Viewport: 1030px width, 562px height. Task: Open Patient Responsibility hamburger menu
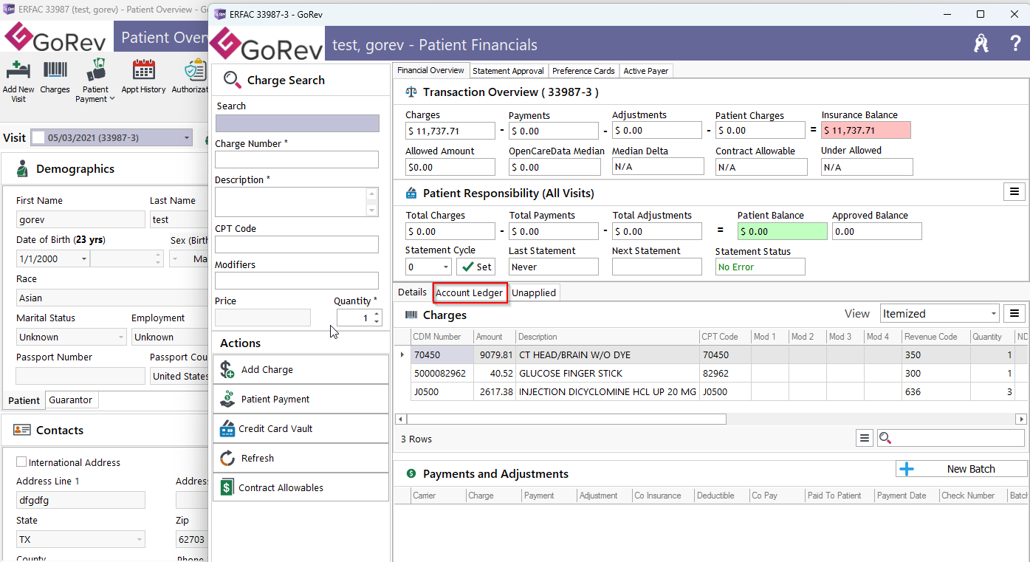pyautogui.click(x=1014, y=192)
